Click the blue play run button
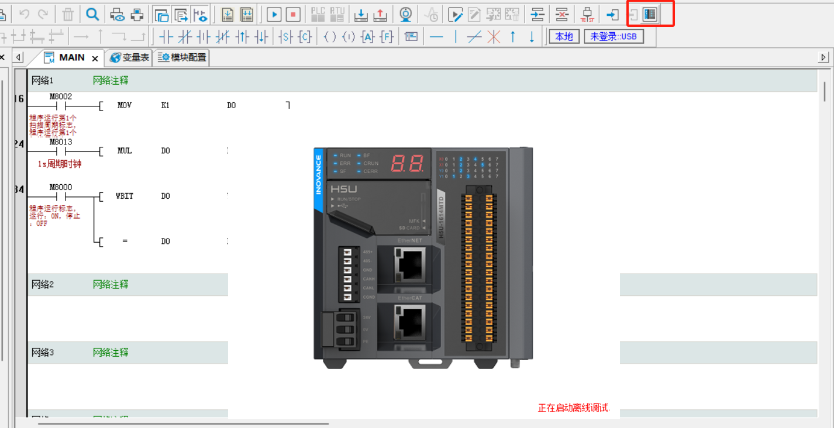Screen dimensions: 834x428 pos(275,14)
